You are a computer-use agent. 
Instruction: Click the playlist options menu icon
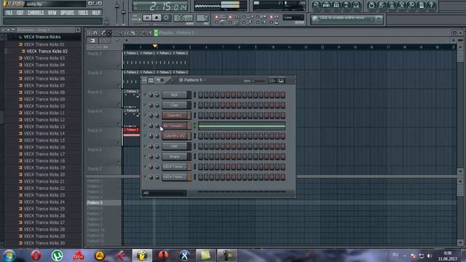pos(90,33)
